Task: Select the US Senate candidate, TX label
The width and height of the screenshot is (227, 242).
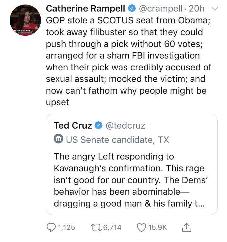Action: coord(117,139)
